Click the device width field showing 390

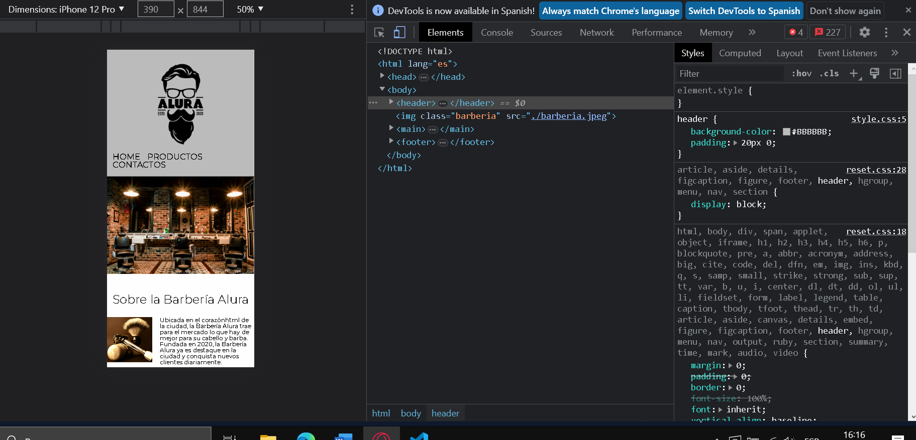point(156,10)
